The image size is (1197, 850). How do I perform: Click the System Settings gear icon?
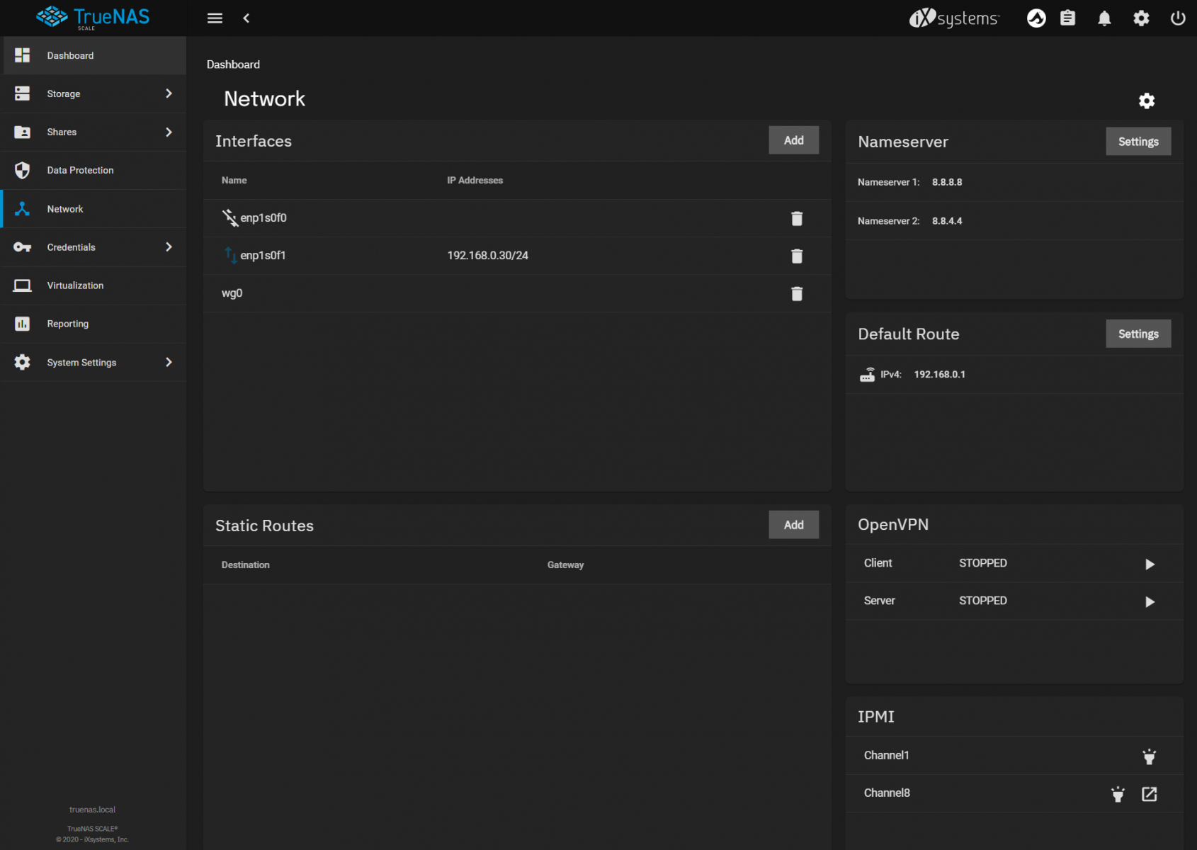point(23,362)
